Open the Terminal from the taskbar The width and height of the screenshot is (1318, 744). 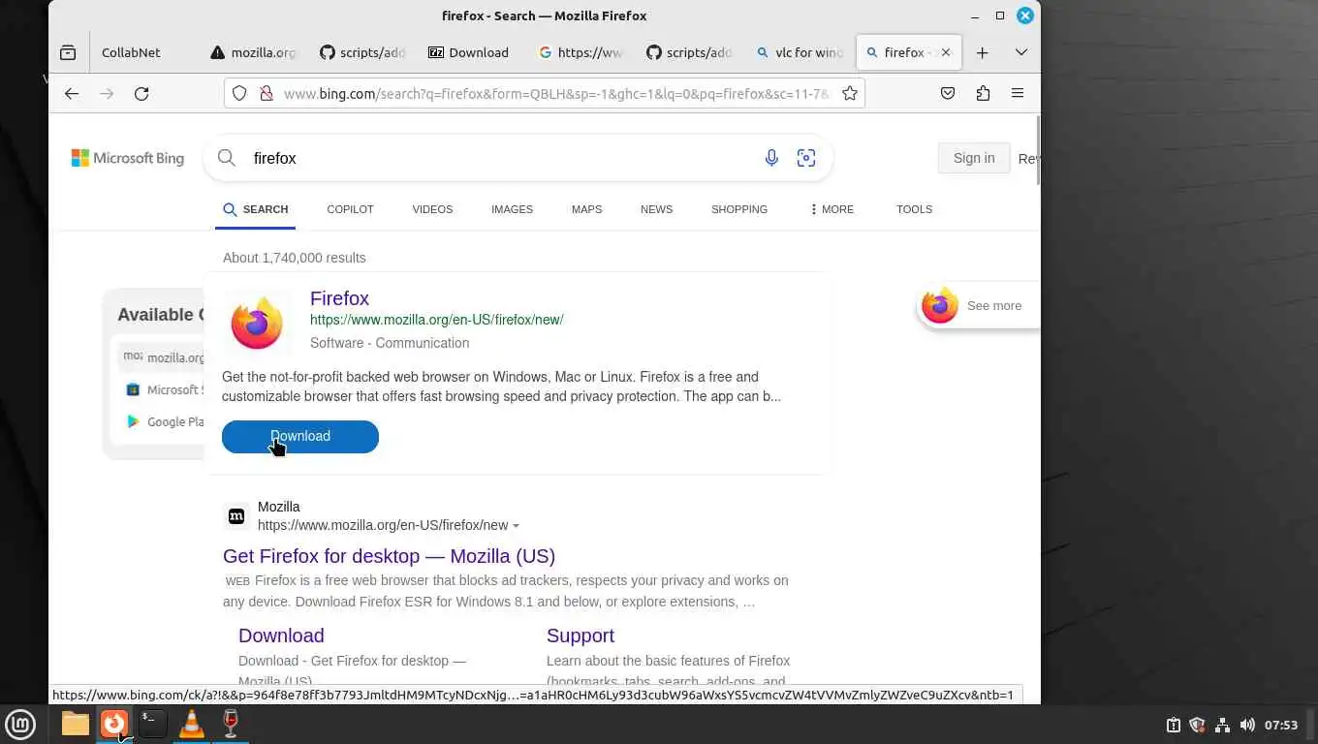(152, 724)
